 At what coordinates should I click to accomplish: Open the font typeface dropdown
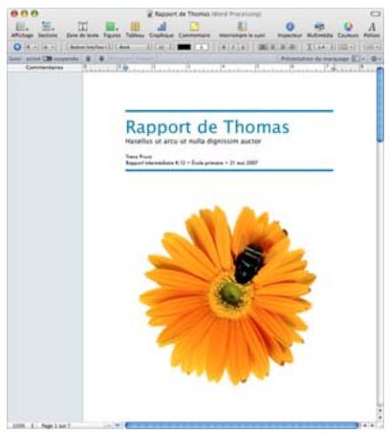coord(134,47)
